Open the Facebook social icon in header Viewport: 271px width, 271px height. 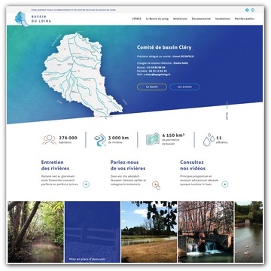tap(247, 10)
